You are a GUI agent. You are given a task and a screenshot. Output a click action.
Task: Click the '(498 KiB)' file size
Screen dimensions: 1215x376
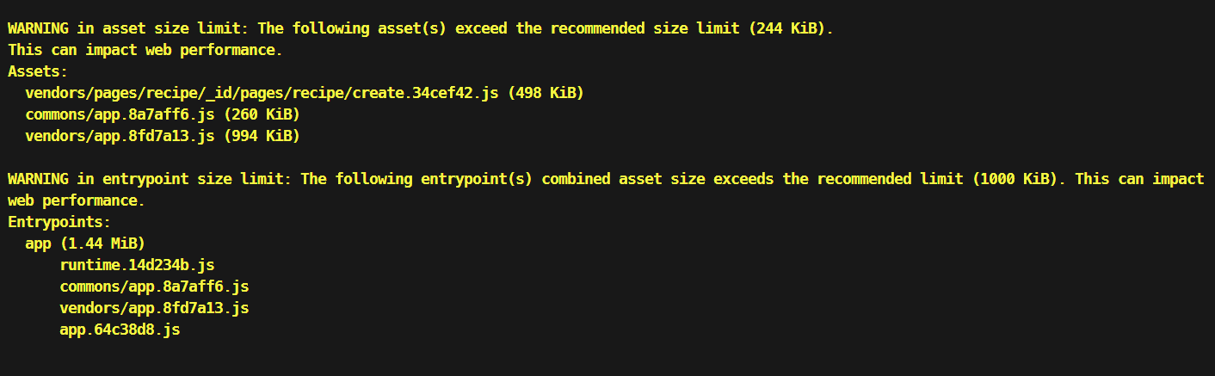(x=546, y=93)
